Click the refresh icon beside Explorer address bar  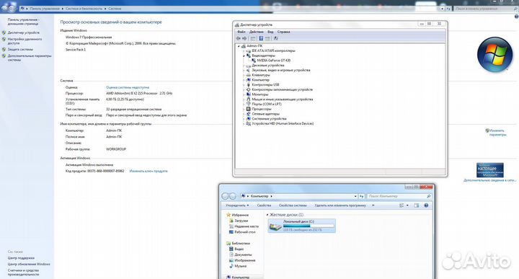pos(361,196)
